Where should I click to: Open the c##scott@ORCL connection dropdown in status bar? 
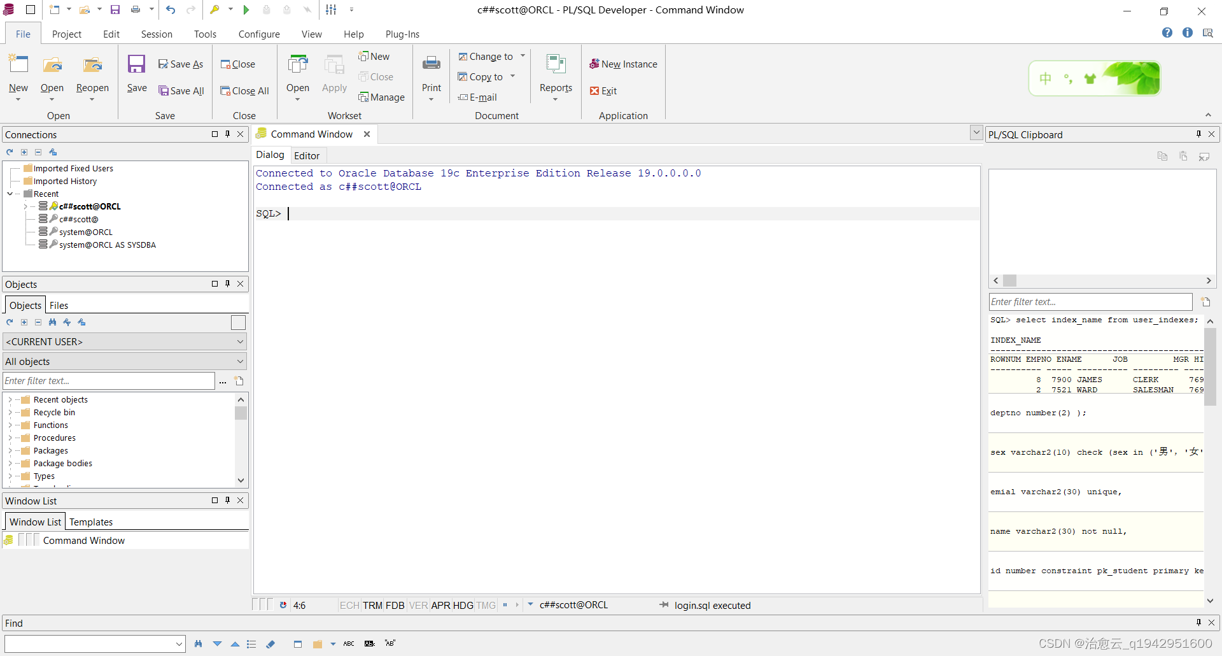[x=531, y=604]
